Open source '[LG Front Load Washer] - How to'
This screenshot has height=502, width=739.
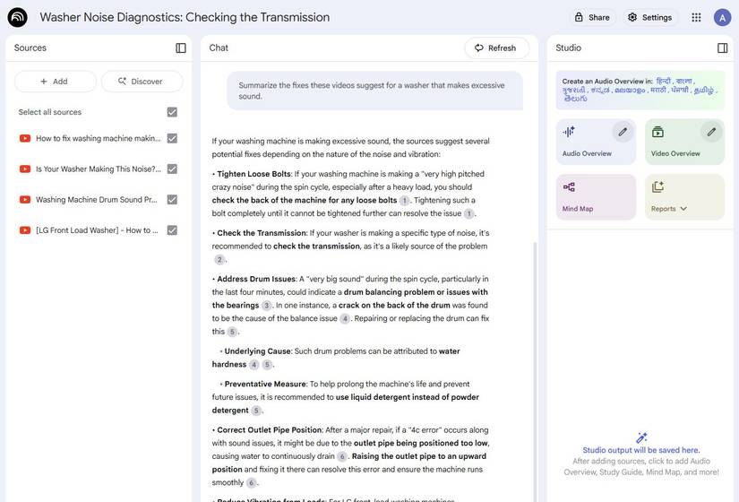coord(97,230)
